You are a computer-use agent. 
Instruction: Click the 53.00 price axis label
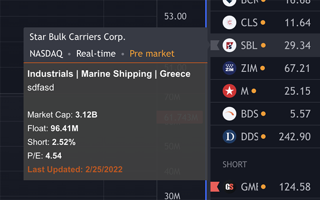point(175,16)
